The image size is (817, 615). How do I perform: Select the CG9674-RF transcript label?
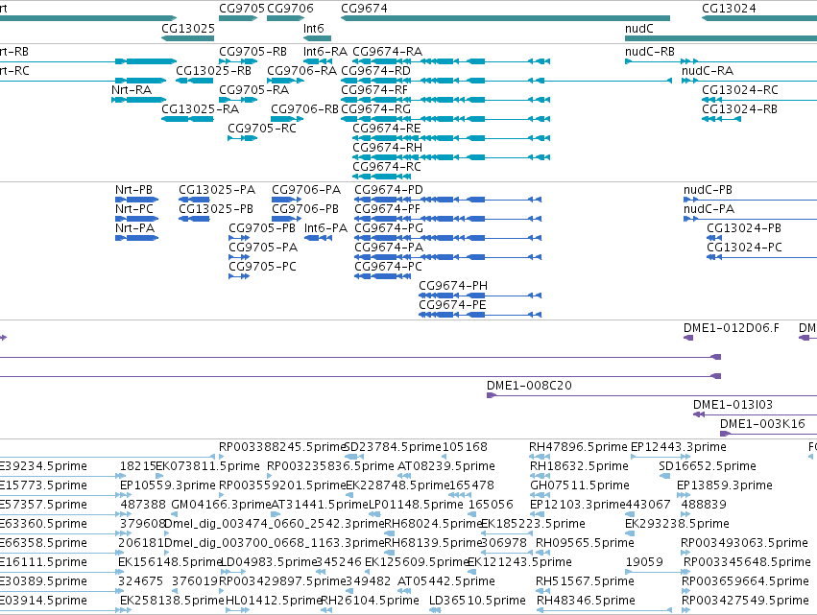374,90
